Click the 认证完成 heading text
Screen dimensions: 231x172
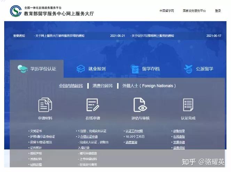point(188,118)
